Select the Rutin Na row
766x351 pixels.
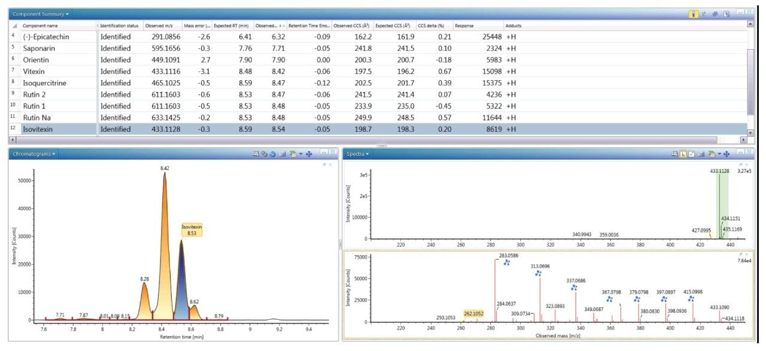click(378, 117)
